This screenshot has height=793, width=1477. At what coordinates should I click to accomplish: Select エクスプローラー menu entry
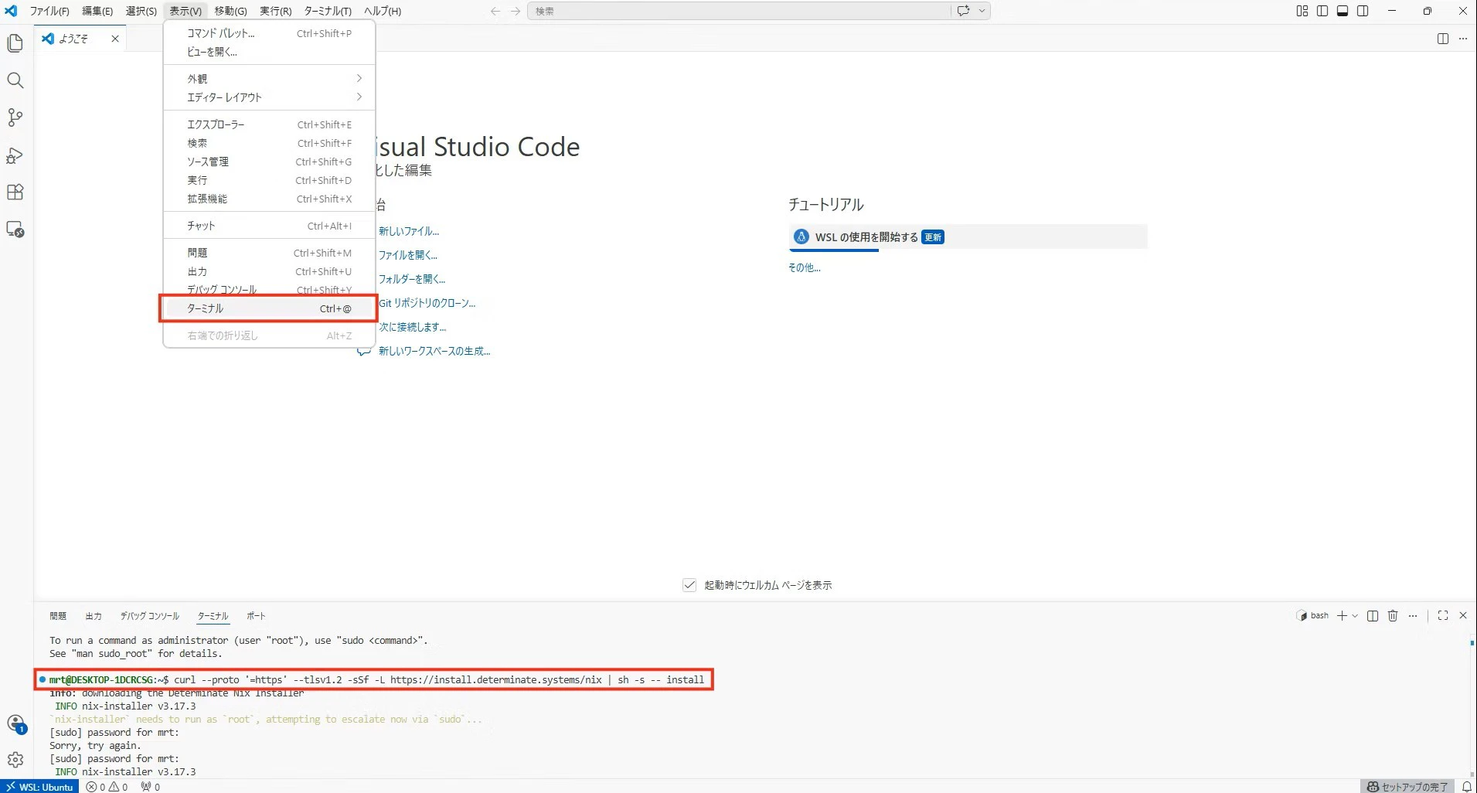[x=269, y=124]
